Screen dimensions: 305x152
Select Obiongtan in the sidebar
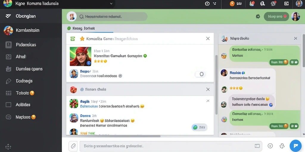[x=31, y=16]
